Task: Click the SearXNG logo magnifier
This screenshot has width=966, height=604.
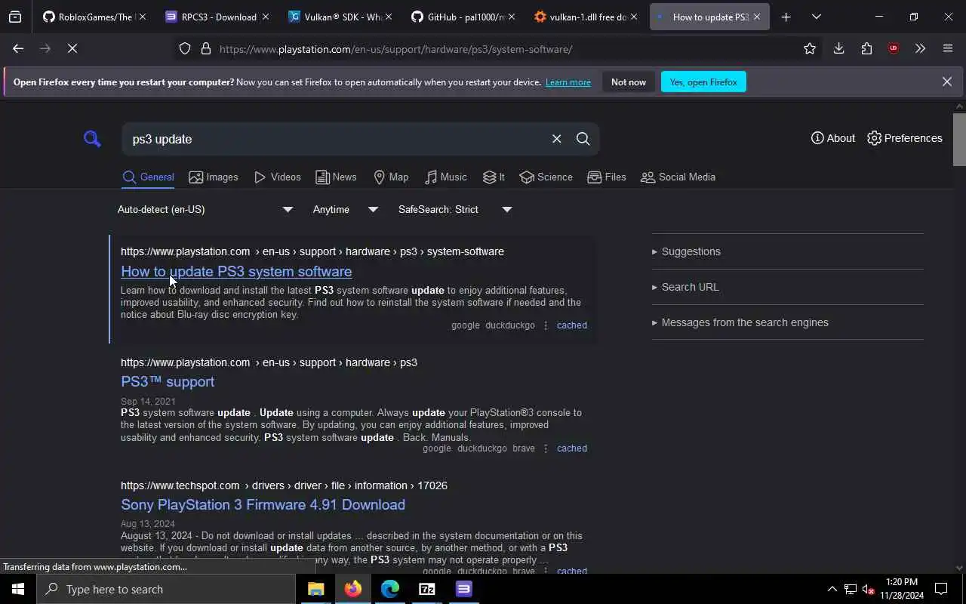Action: (x=92, y=139)
